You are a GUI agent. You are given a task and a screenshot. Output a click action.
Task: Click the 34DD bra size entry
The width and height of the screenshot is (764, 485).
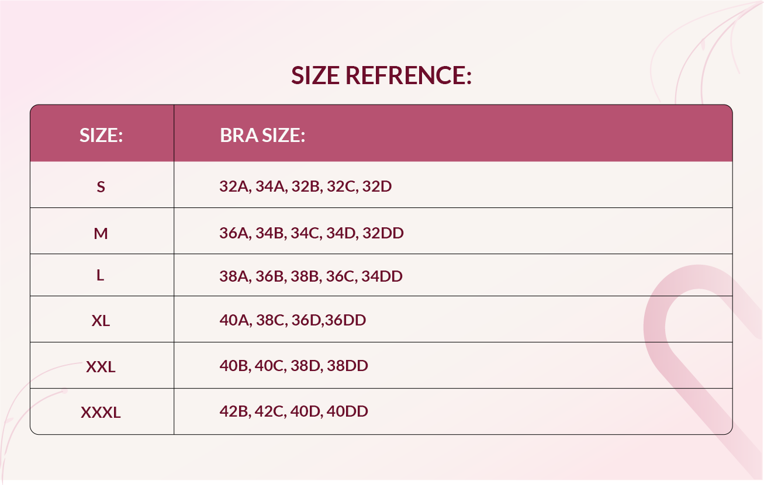[382, 276]
